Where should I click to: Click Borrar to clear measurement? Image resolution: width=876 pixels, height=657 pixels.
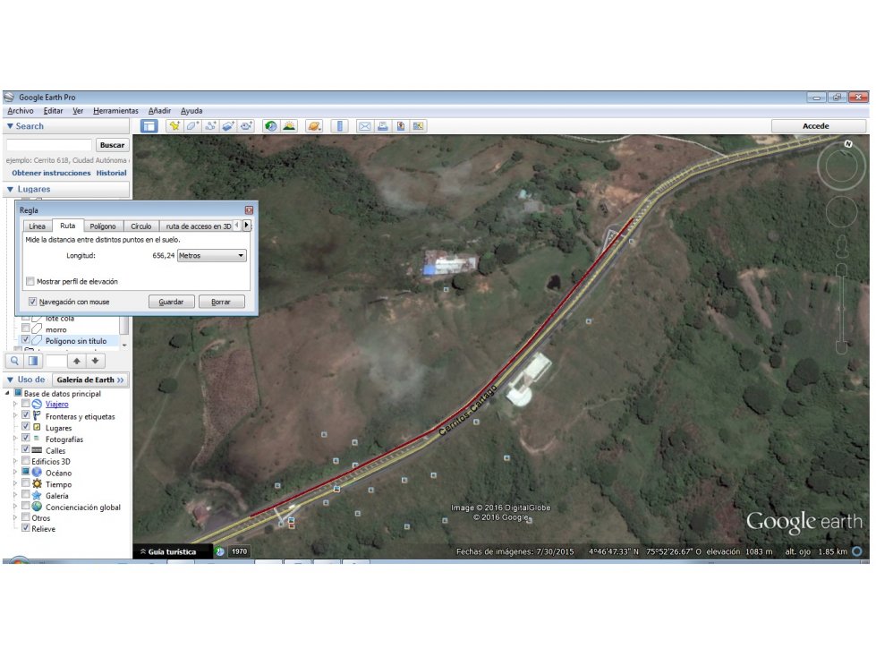221,302
